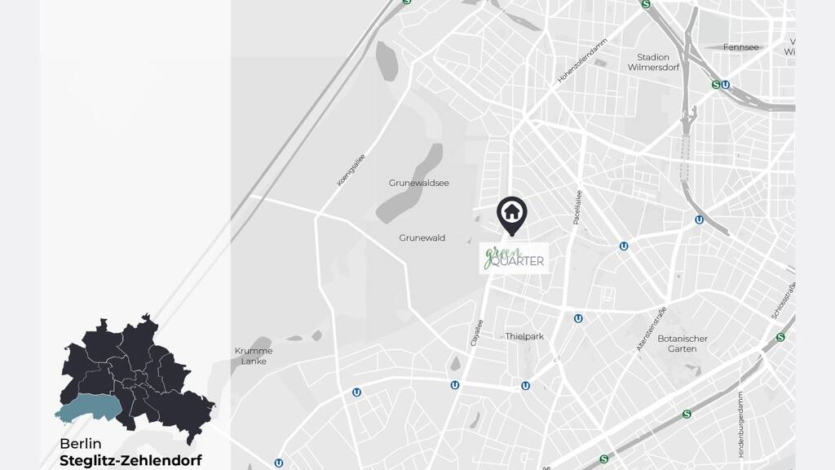Click the U-Bahn icon at Clayallee bottom
Viewport: 835px width, 470px height.
click(455, 385)
